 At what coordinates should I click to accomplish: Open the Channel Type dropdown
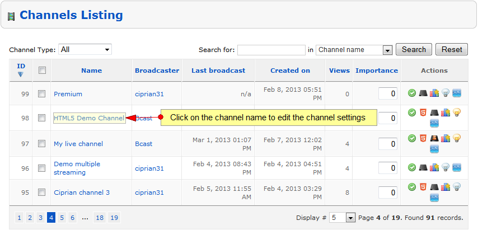pyautogui.click(x=85, y=49)
